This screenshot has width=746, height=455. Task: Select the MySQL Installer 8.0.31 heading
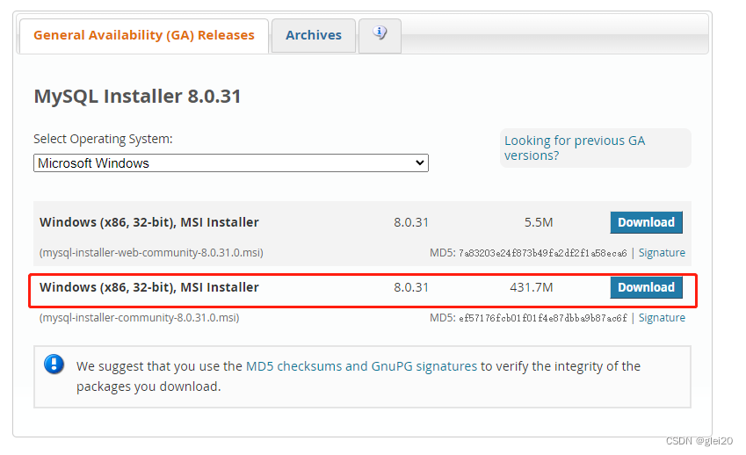[137, 96]
